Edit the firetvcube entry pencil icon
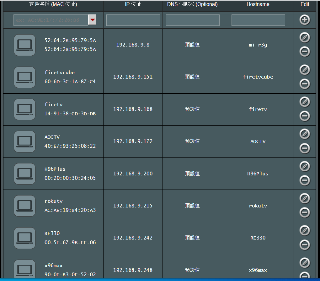The height and width of the screenshot is (281, 320). (305, 69)
